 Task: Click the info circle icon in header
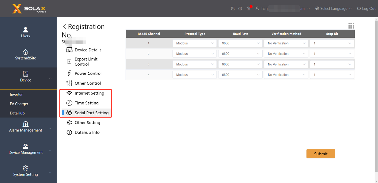click(x=240, y=9)
